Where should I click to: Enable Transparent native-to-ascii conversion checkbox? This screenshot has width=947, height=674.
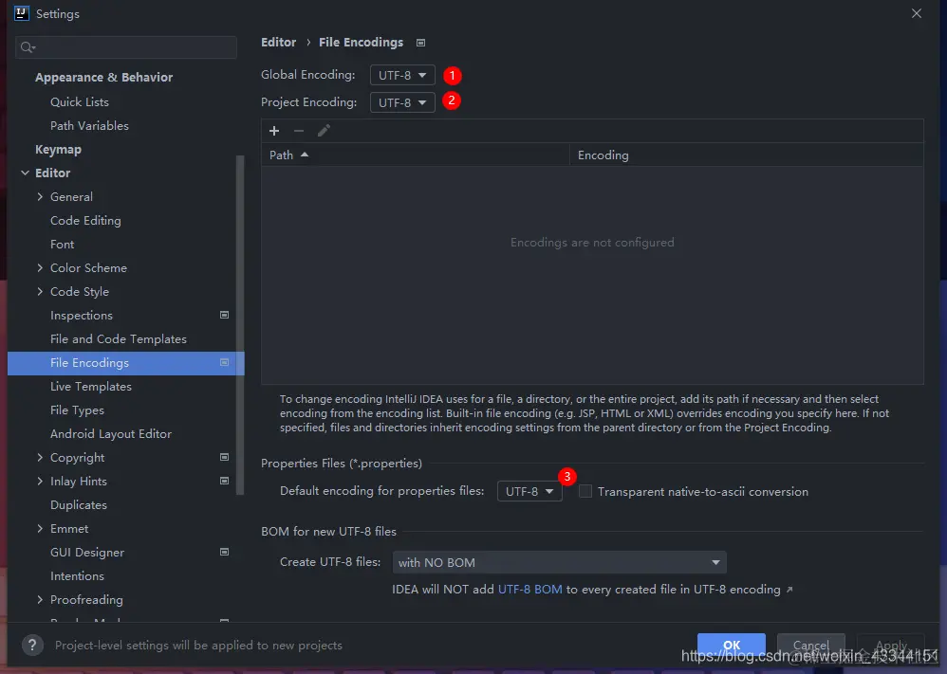[x=585, y=491]
